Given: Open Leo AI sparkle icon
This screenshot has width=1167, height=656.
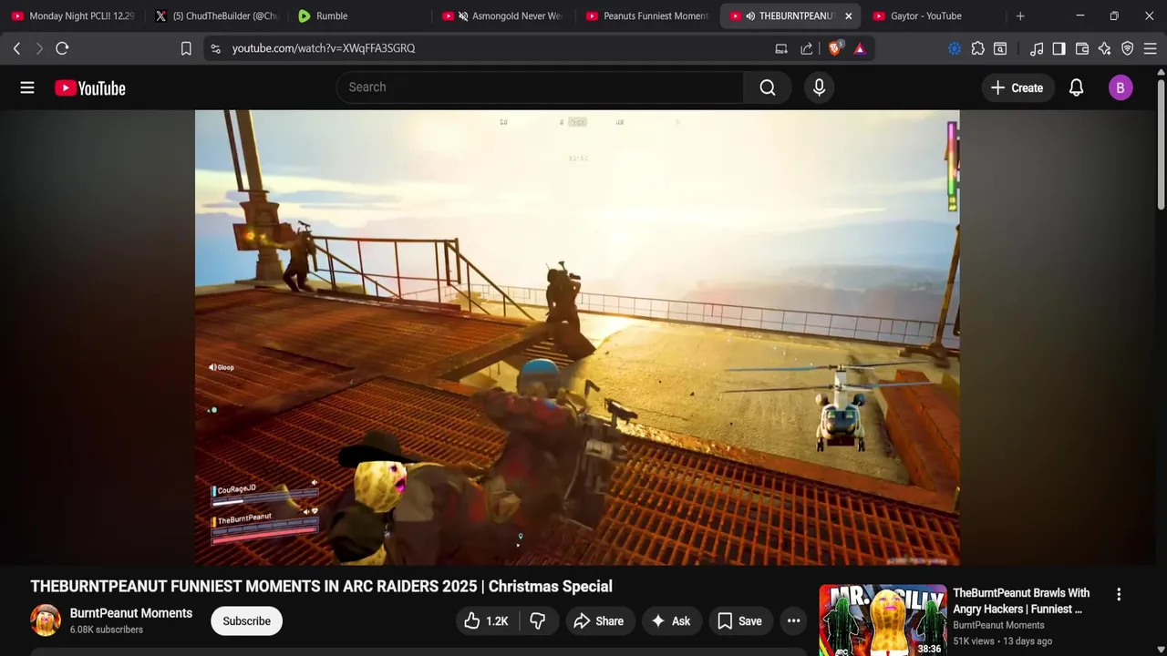Looking at the screenshot, I should [1105, 48].
